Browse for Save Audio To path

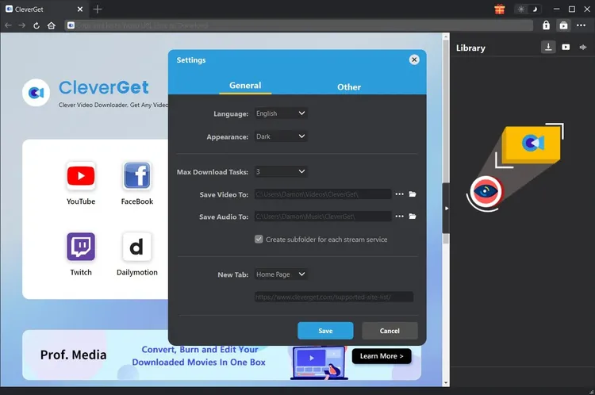[399, 217]
